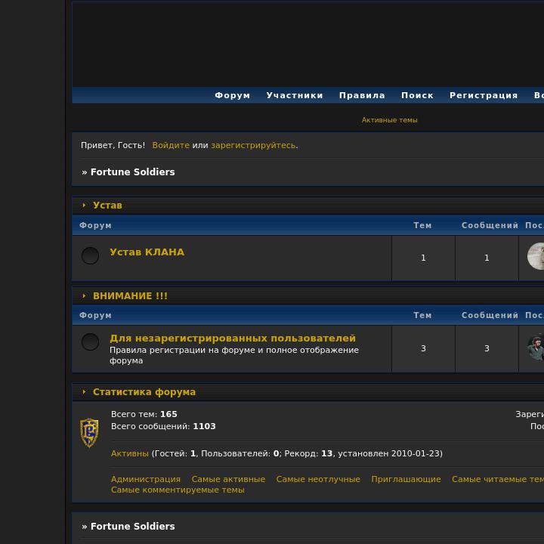Open the Поиск menu item

pyautogui.click(x=417, y=95)
